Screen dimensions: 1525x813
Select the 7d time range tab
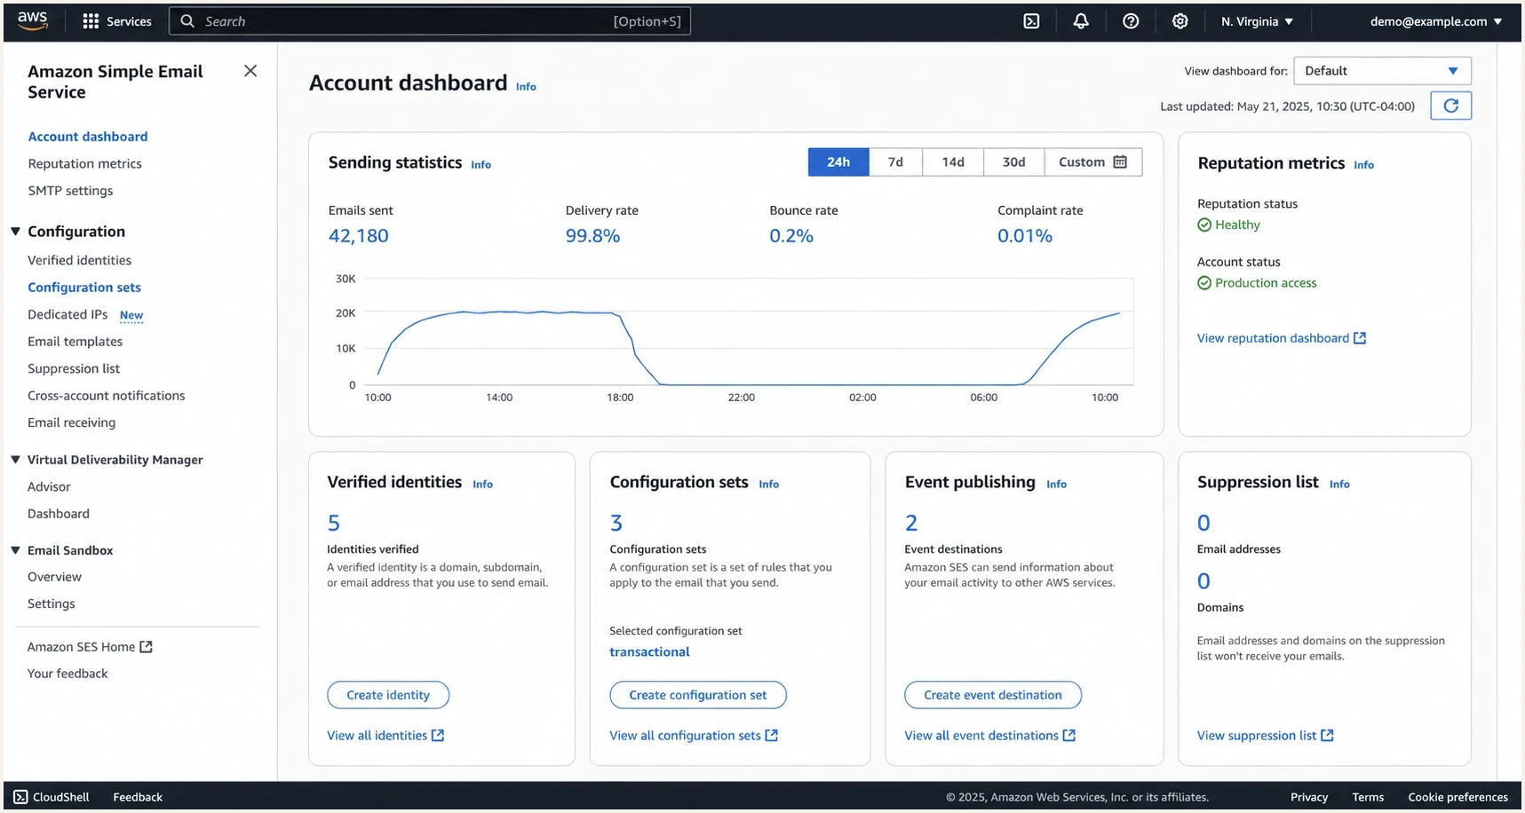[x=895, y=162]
